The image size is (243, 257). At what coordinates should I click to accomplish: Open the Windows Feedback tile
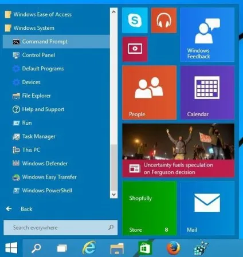tap(207, 34)
